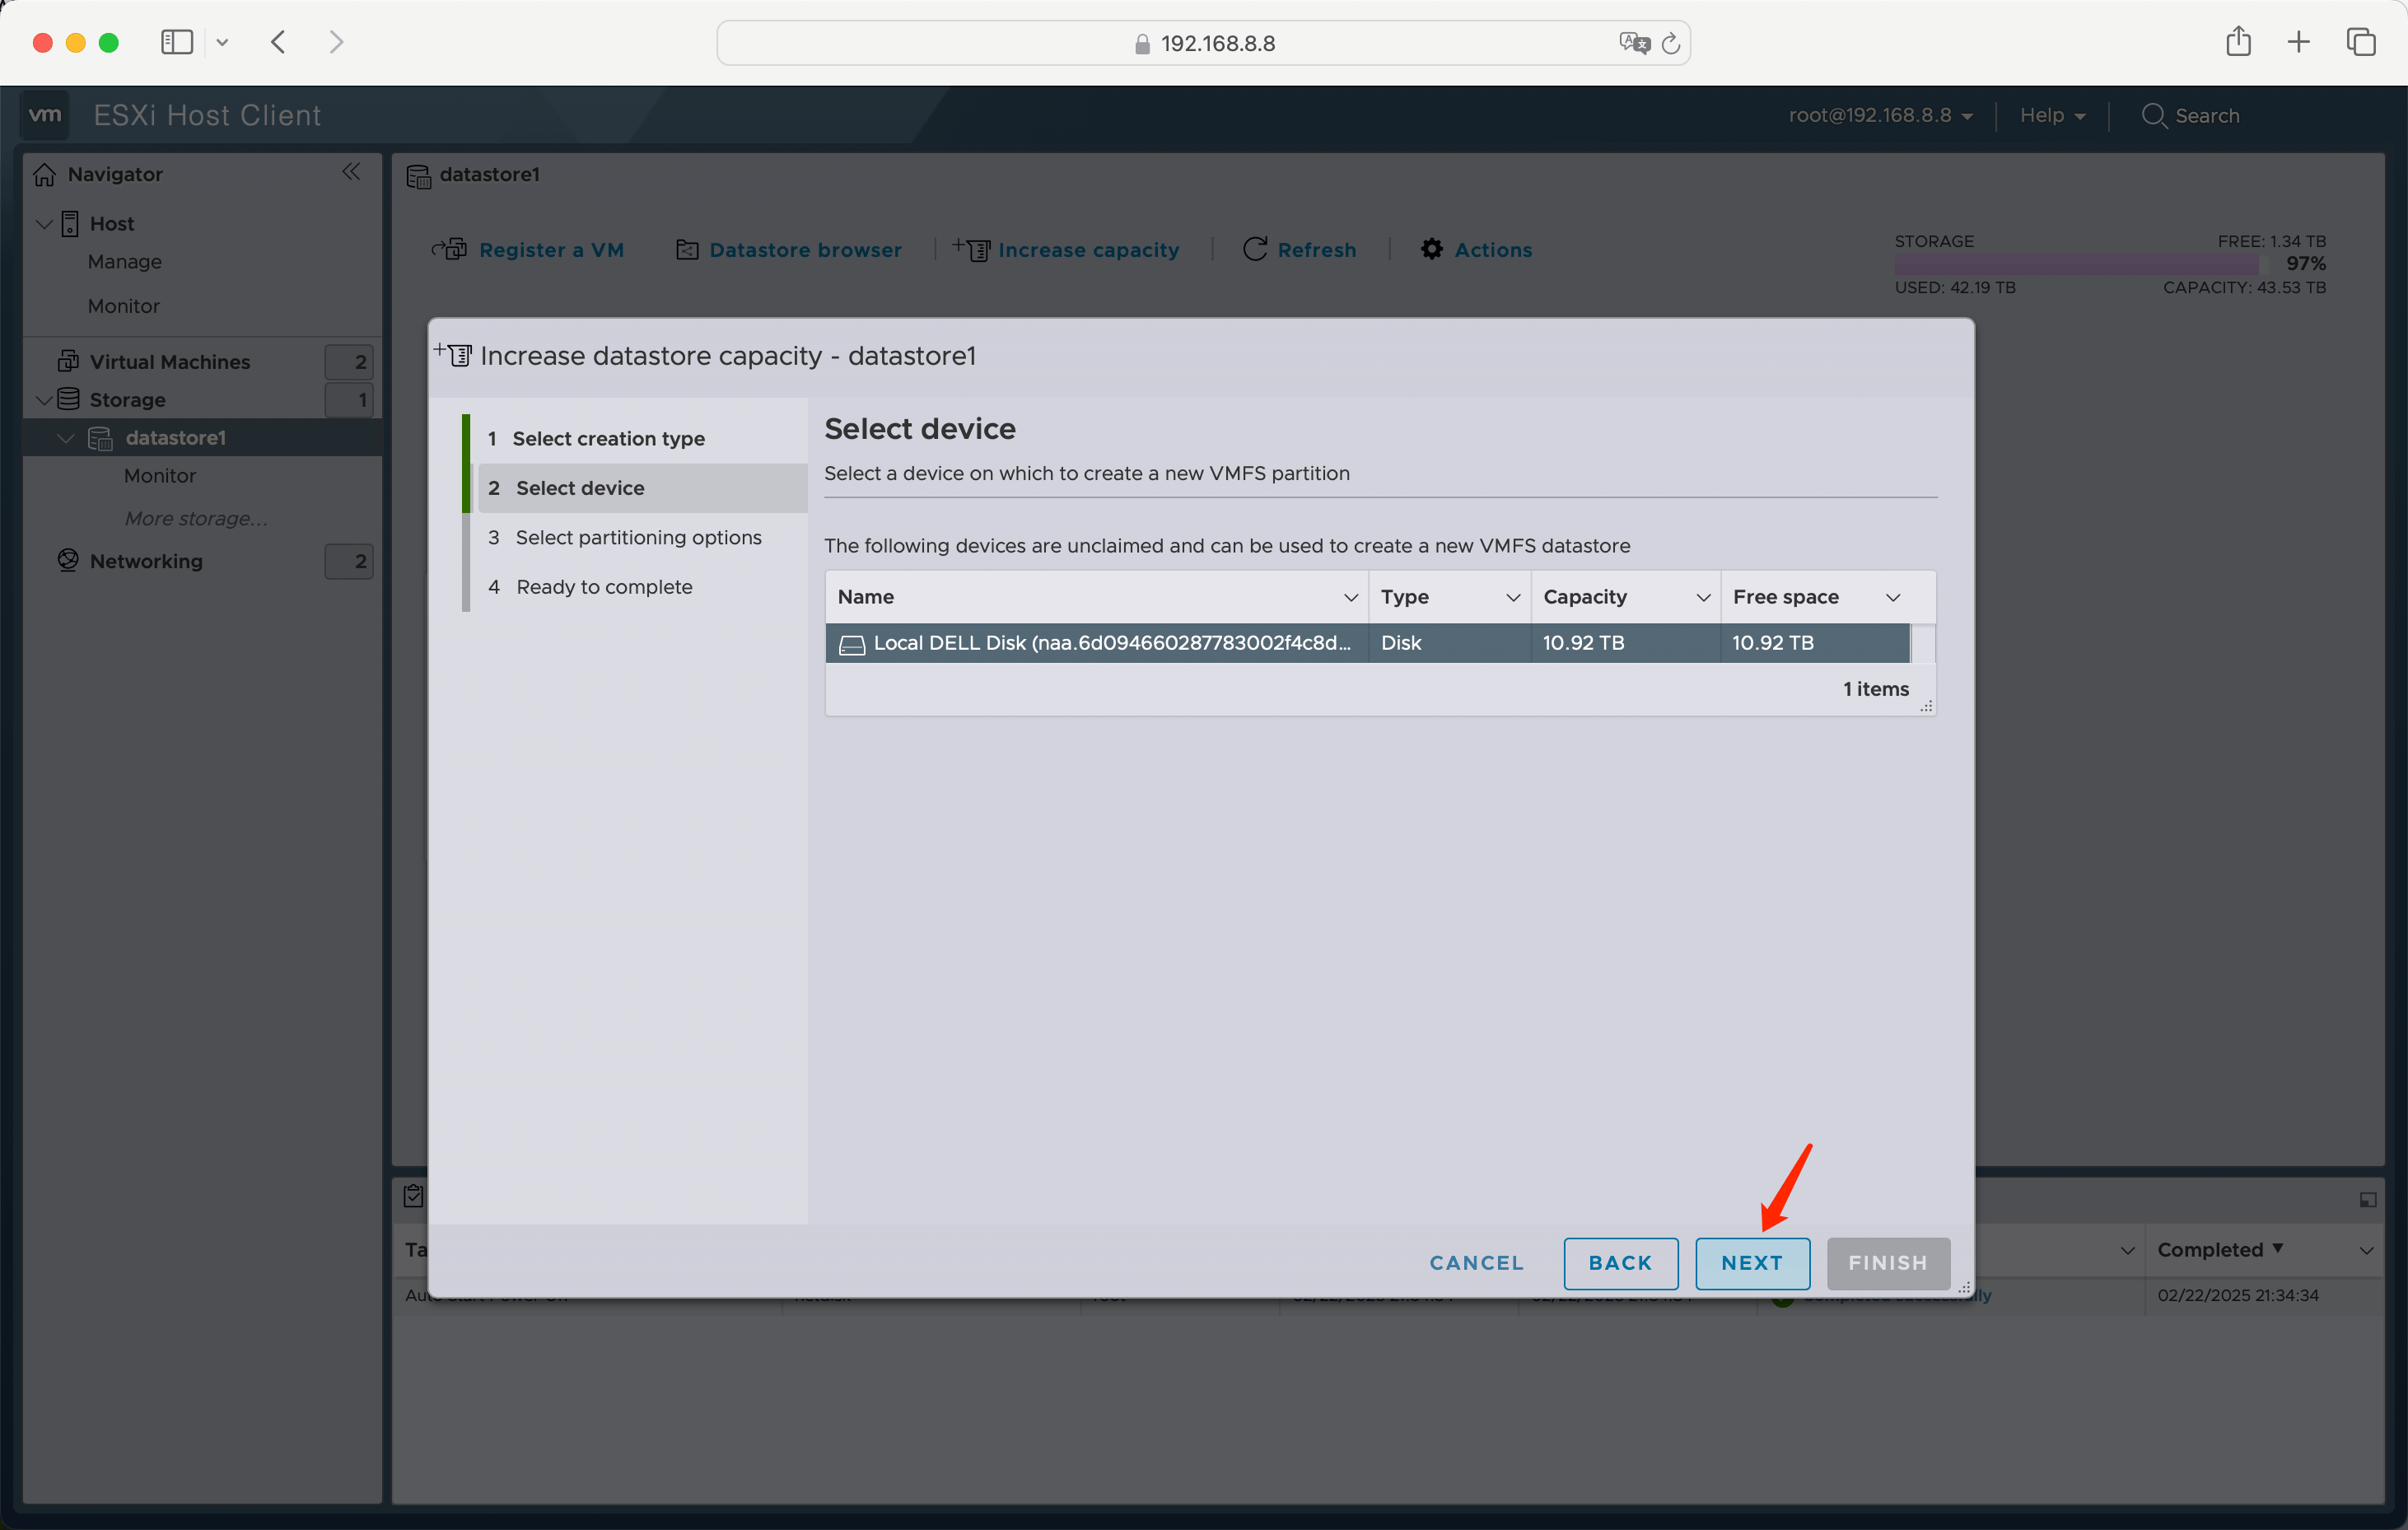The width and height of the screenshot is (2408, 1530).
Task: Click the Search magnifier icon
Action: [x=2154, y=116]
